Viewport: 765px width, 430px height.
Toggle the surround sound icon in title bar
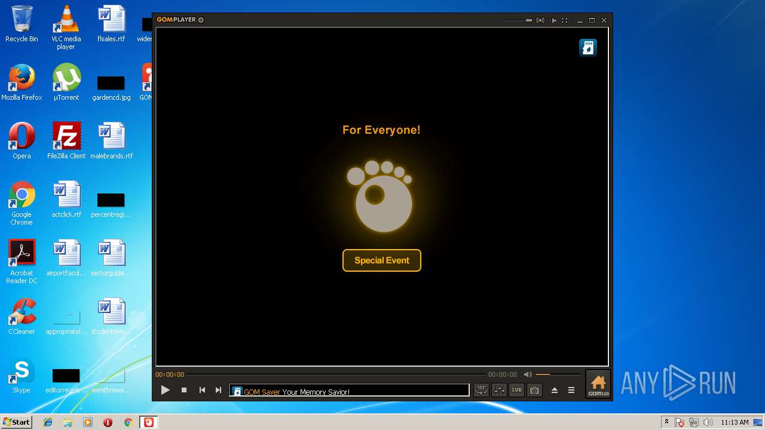click(x=540, y=20)
